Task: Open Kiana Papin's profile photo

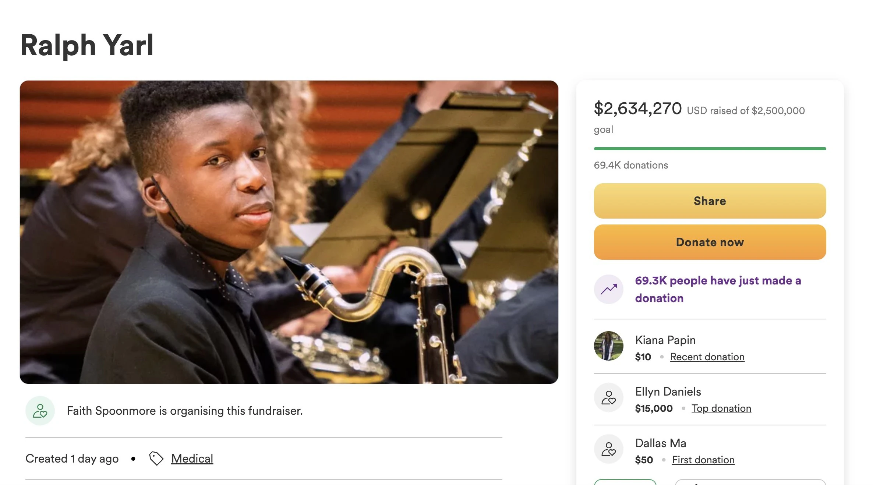Action: click(608, 346)
